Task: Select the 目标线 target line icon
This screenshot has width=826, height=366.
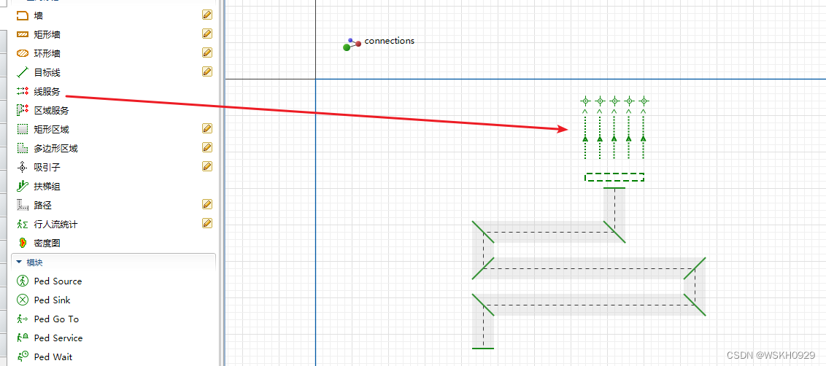Action: (22, 73)
